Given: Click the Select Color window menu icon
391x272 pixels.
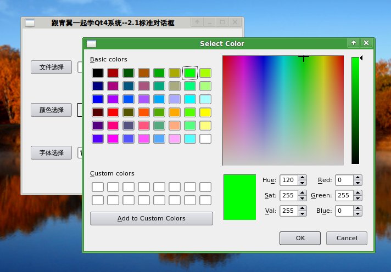Looking at the screenshot, I should coord(92,43).
